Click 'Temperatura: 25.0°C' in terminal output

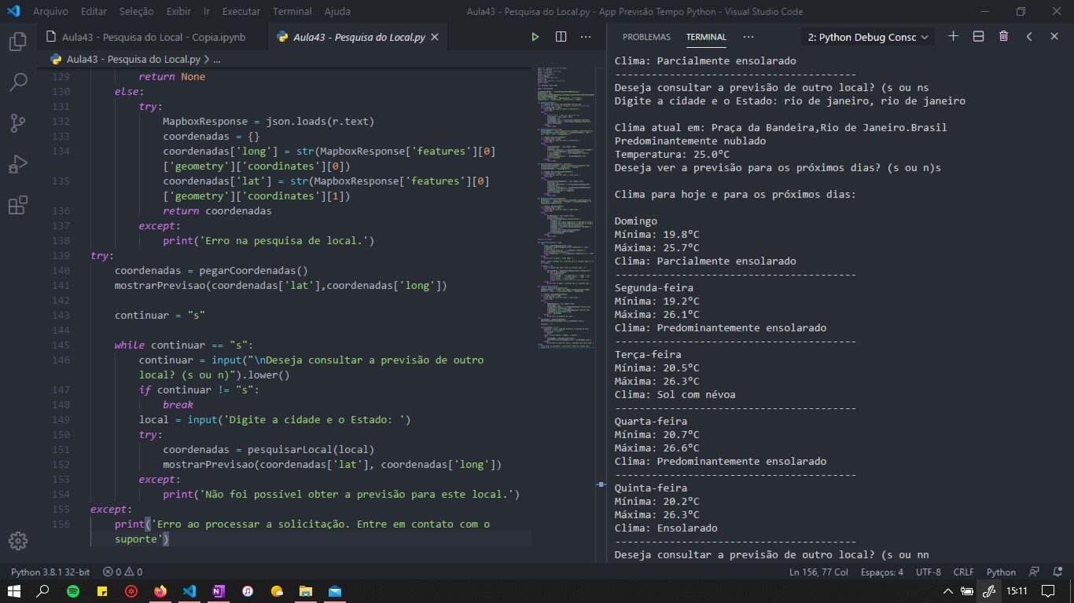click(672, 155)
